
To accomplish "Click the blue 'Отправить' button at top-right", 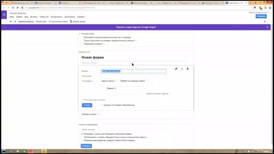I will tap(261, 16).
